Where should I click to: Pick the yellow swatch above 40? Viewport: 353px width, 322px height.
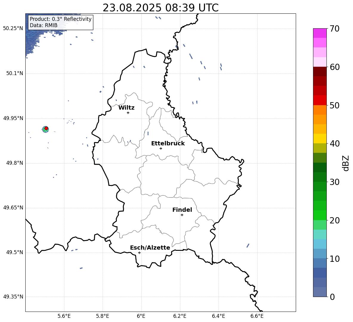(320, 139)
